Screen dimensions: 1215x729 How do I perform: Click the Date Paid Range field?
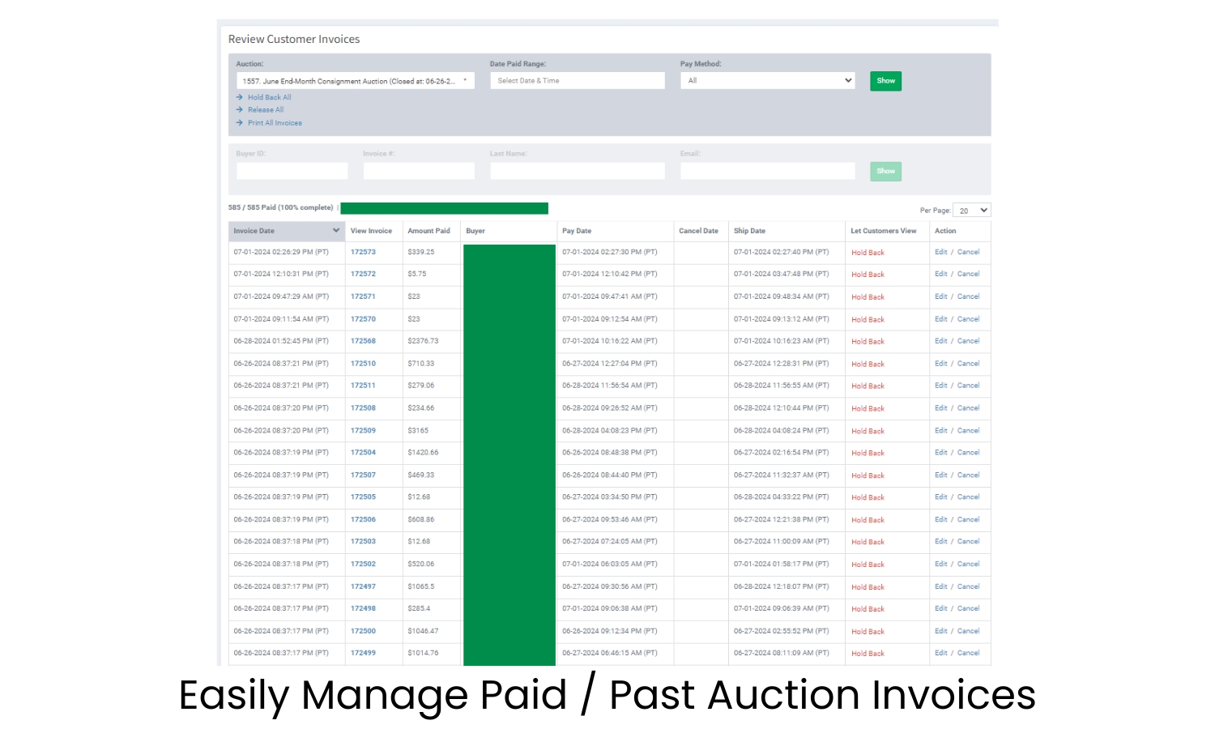click(x=578, y=81)
